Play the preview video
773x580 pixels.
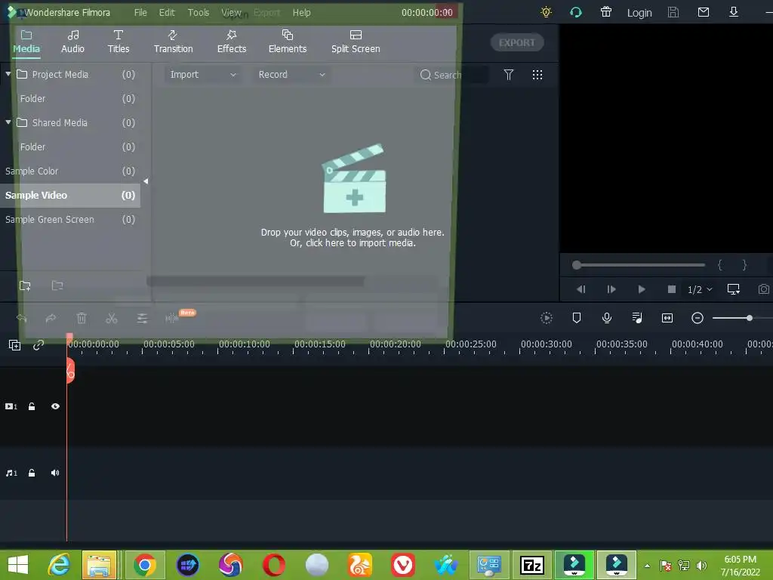pyautogui.click(x=642, y=289)
